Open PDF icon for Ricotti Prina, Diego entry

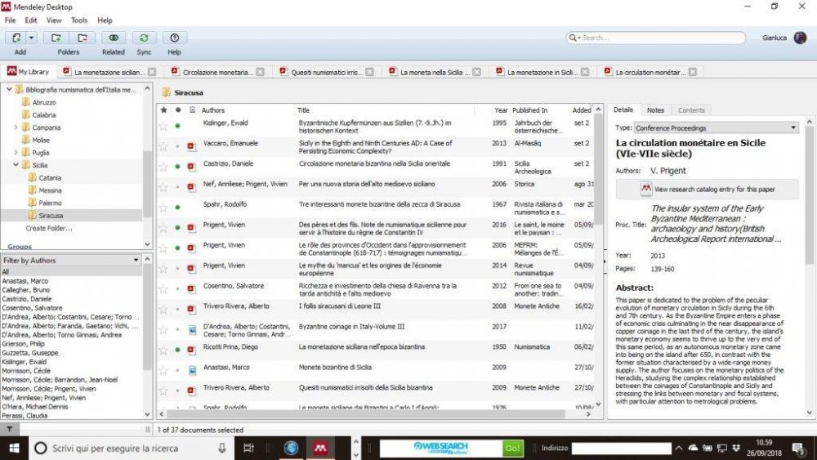192,350
